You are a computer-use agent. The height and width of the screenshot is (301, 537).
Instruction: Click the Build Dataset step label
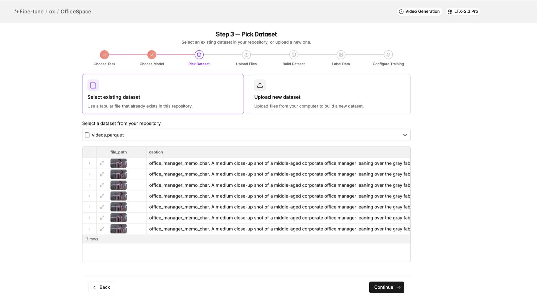tap(294, 64)
